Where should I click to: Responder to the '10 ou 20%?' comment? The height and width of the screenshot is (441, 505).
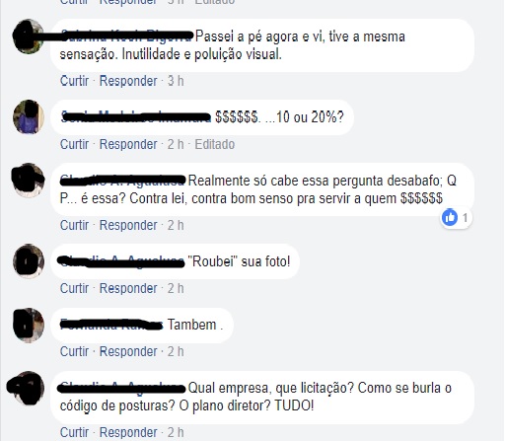[x=128, y=144]
